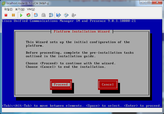Connect the floppy drive using the disk icon
Viewport: 164px width, 114px height.
pyautogui.click(x=59, y=15)
